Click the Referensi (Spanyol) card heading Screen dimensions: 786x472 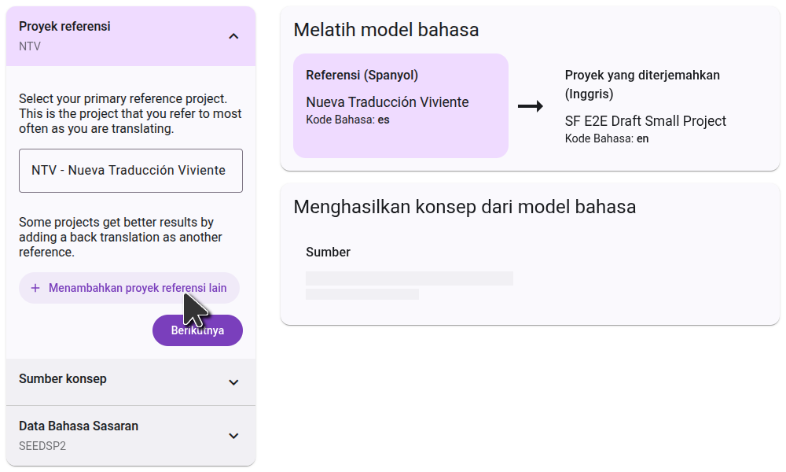[x=362, y=76]
